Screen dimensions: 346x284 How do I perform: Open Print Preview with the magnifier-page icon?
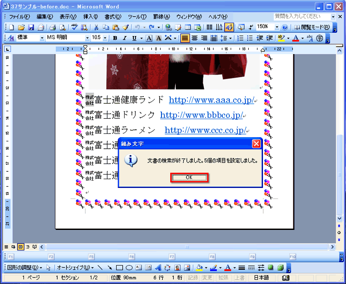coord(62,27)
